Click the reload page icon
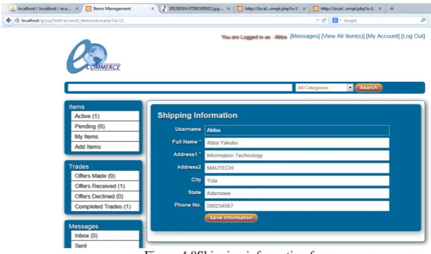 324,20
